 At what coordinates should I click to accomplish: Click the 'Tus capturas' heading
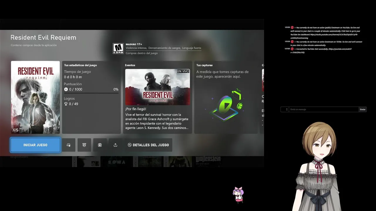(204, 65)
